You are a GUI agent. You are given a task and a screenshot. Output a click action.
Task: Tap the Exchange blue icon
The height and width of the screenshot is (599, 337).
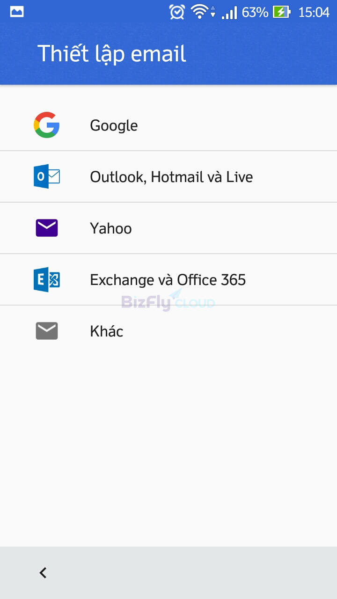[x=47, y=279]
